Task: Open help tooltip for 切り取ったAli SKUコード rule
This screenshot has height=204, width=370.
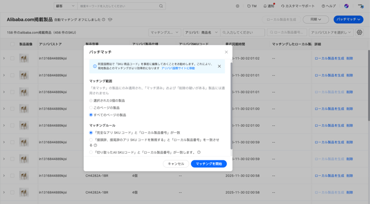Action: pos(199,152)
